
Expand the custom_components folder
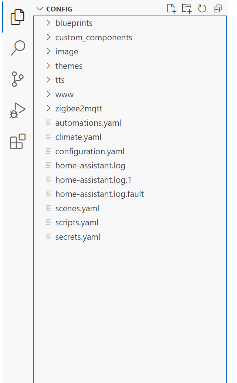[x=93, y=37]
